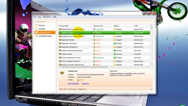
Task: Click Stopped status dot for Application Management
Action: pos(115,47)
